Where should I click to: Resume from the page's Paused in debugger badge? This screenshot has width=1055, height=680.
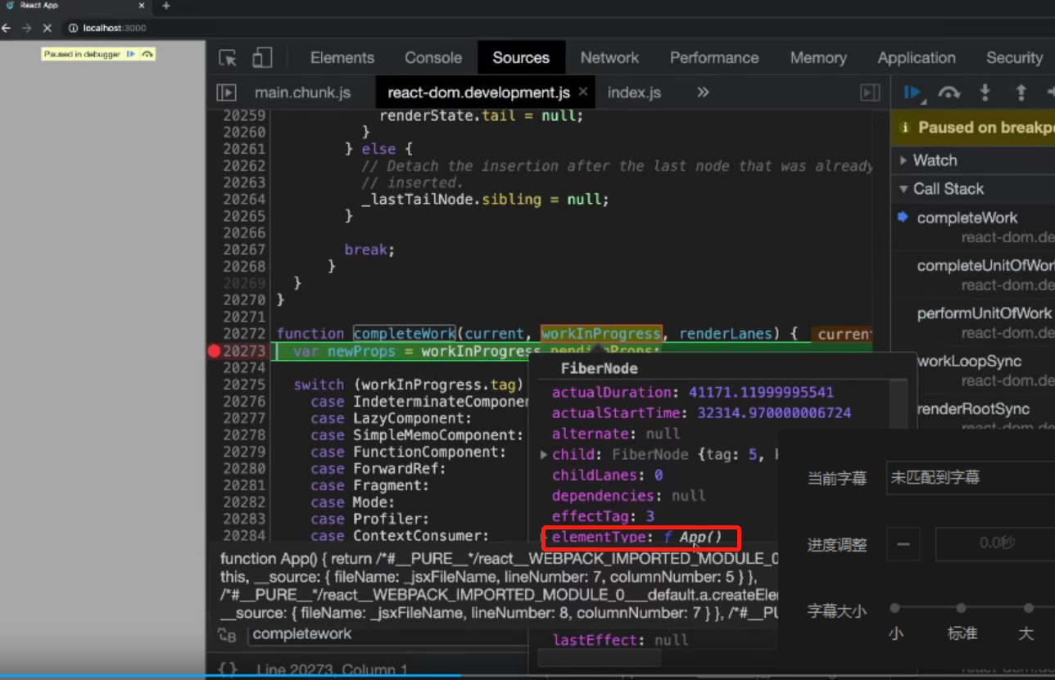point(130,54)
